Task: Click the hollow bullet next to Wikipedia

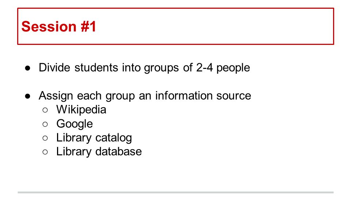Action: click(45, 110)
